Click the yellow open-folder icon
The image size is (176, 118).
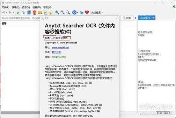point(40,12)
